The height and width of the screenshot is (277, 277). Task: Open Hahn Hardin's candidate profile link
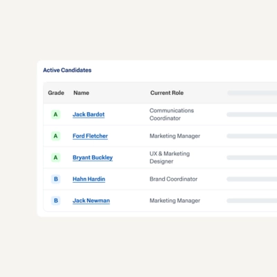89,179
